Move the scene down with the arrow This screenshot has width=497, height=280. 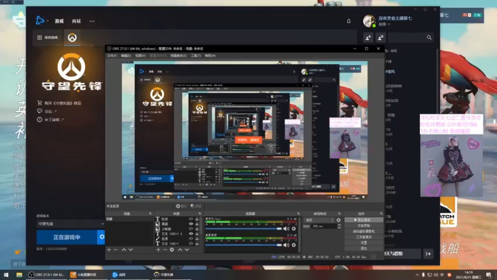(x=130, y=250)
